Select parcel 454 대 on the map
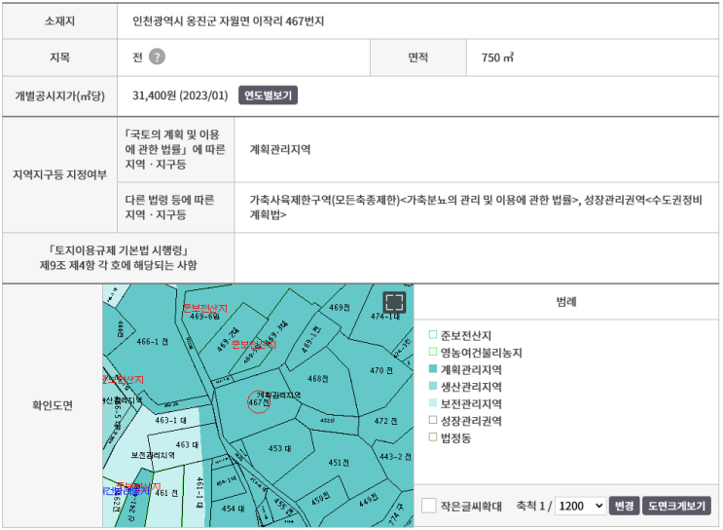Viewport: 723px width, 530px height. pyautogui.click(x=233, y=509)
